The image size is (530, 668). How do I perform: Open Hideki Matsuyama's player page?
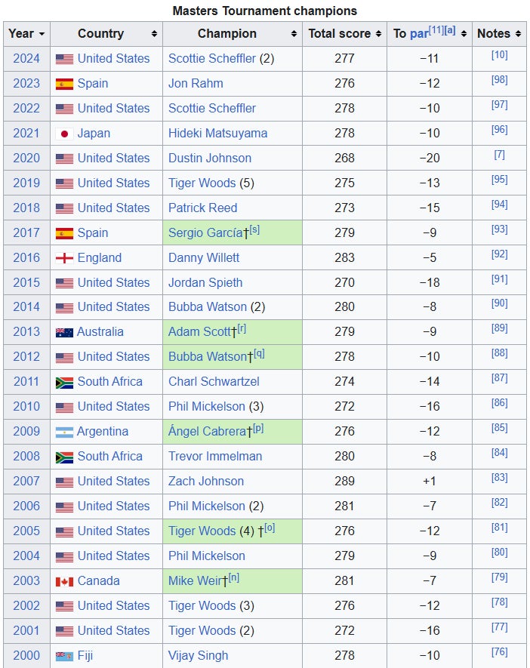(217, 134)
